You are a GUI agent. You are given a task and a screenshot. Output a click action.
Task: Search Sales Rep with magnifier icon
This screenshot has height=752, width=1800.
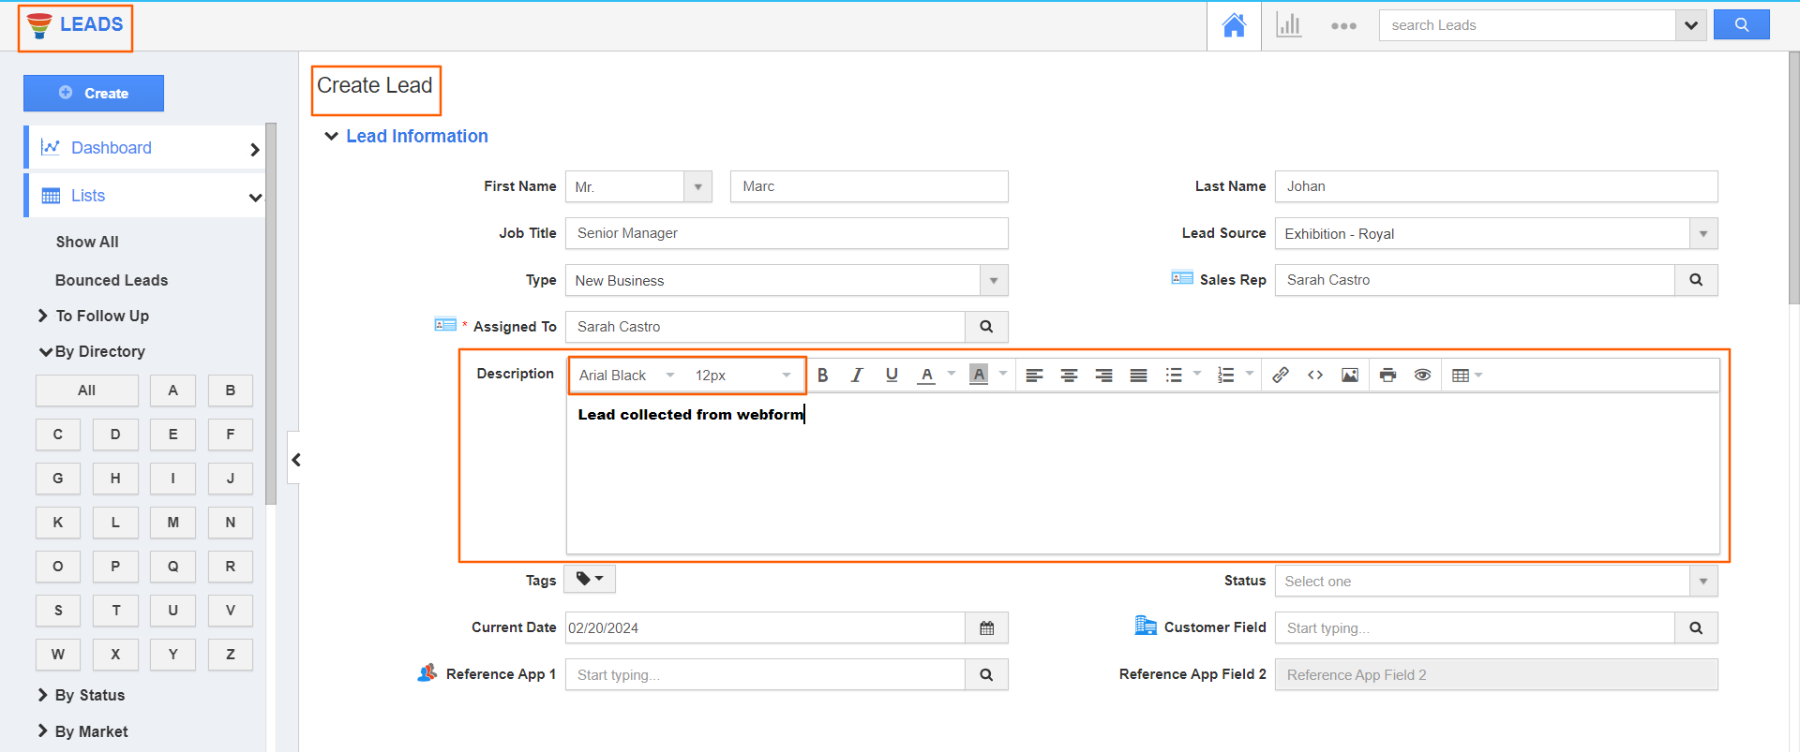[x=1696, y=280]
